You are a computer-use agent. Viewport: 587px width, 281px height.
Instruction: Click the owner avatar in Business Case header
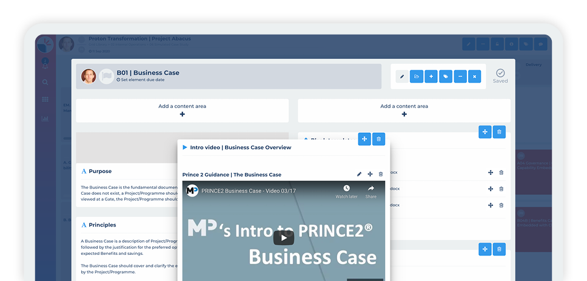pyautogui.click(x=89, y=76)
